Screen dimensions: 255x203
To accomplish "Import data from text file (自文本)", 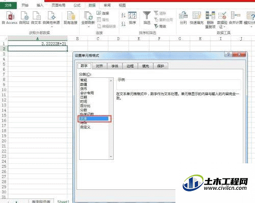I will coord(36,18).
